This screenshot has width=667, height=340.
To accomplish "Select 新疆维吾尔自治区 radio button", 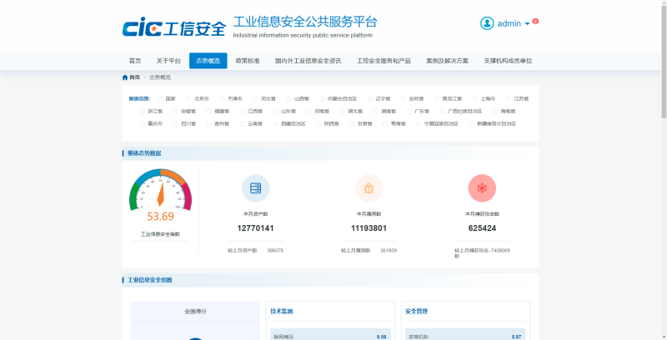I will (x=471, y=124).
